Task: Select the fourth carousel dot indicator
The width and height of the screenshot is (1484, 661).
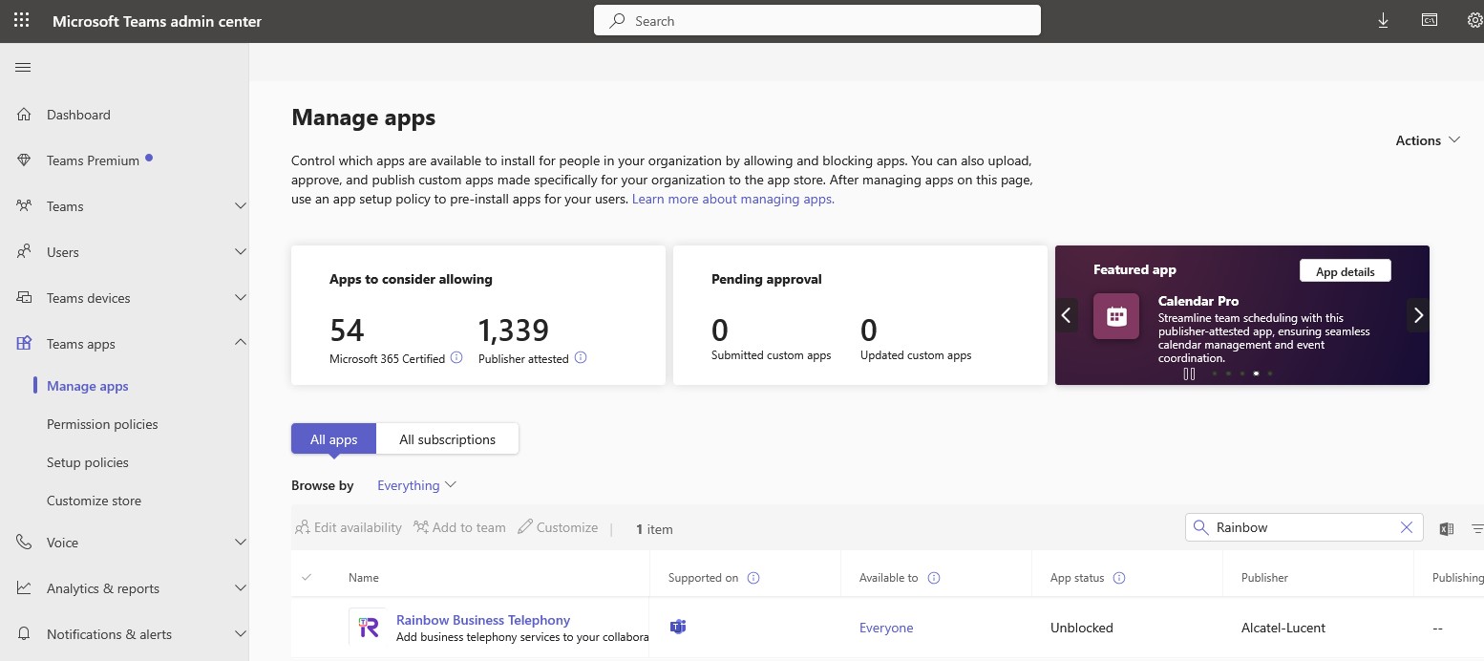Action: [1256, 373]
